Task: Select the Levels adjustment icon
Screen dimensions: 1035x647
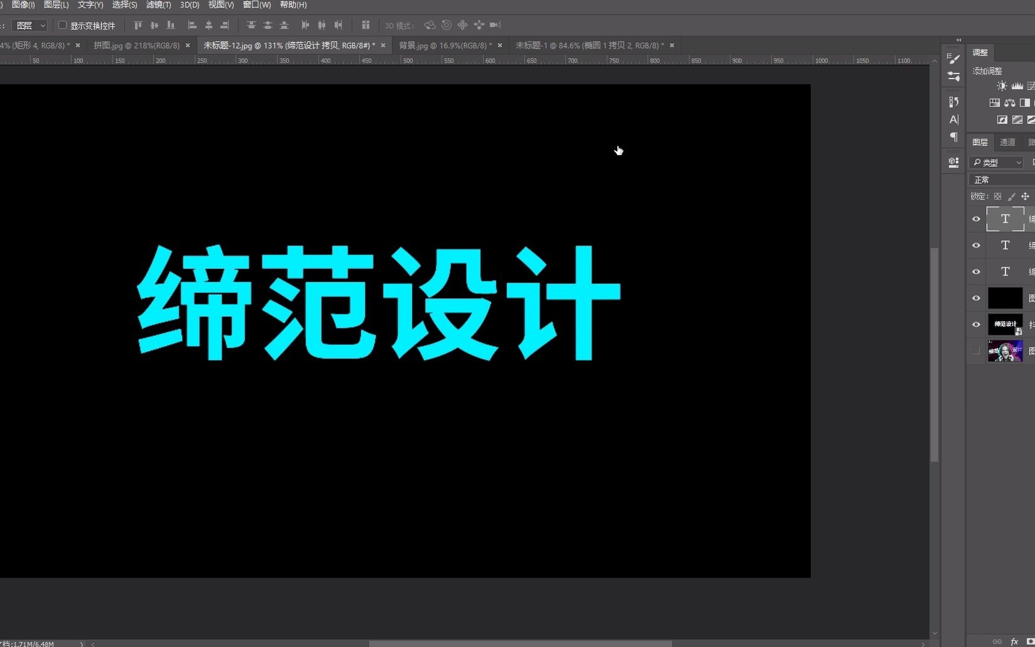Action: click(1017, 86)
